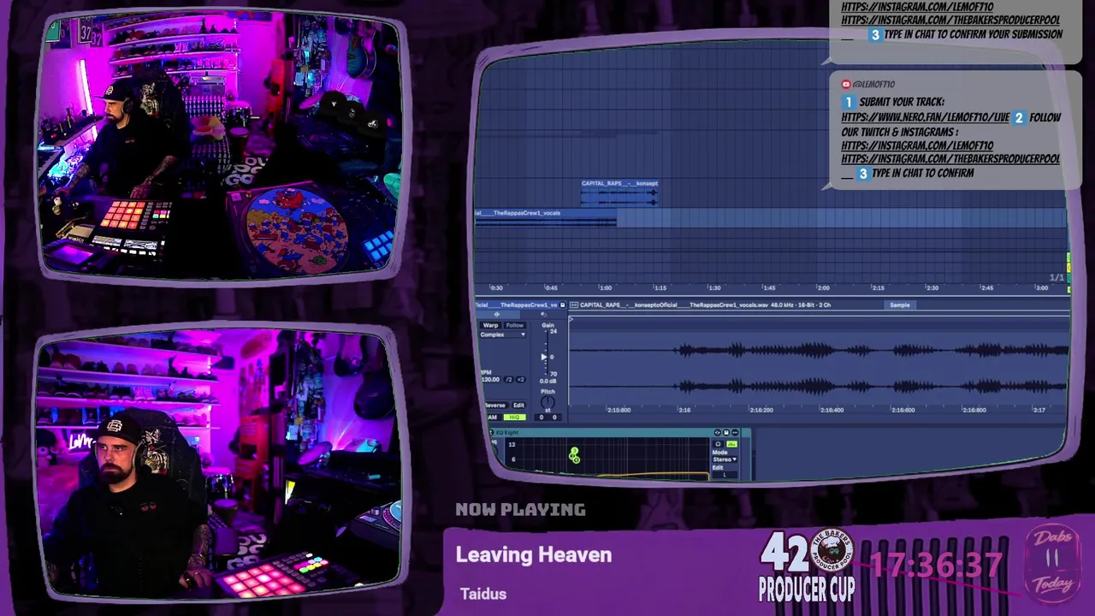Click the clip start marker triangle
This screenshot has width=1095, height=616.
(x=571, y=319)
